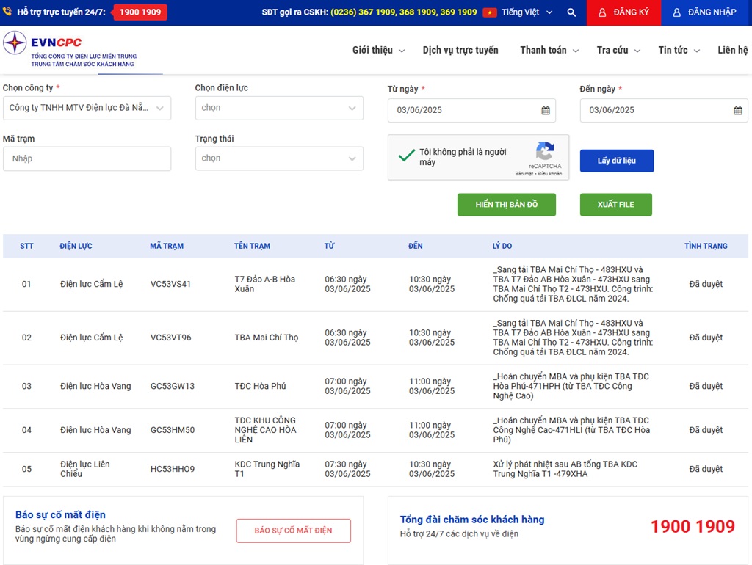Open the Tra cứu menu
This screenshot has height=565, width=752.
618,51
